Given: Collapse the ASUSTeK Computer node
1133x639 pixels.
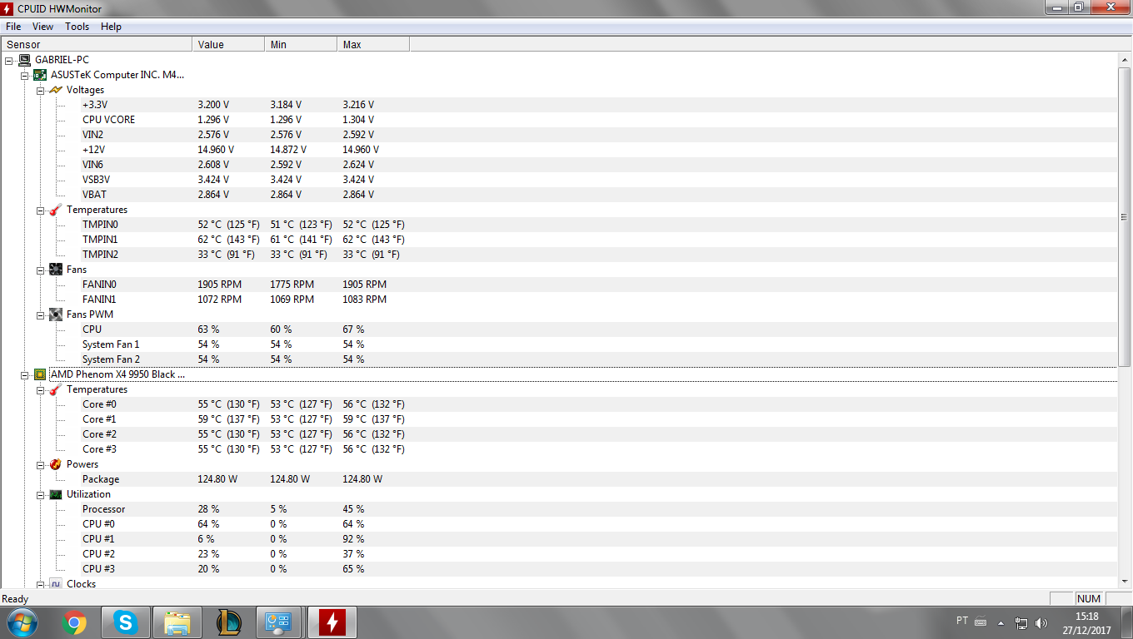Looking at the screenshot, I should pyautogui.click(x=24, y=75).
